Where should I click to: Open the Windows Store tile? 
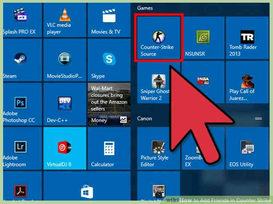click(x=87, y=186)
